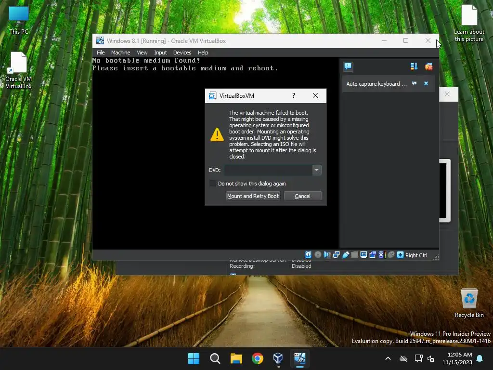
Task: Open the View menu
Action: 142,53
